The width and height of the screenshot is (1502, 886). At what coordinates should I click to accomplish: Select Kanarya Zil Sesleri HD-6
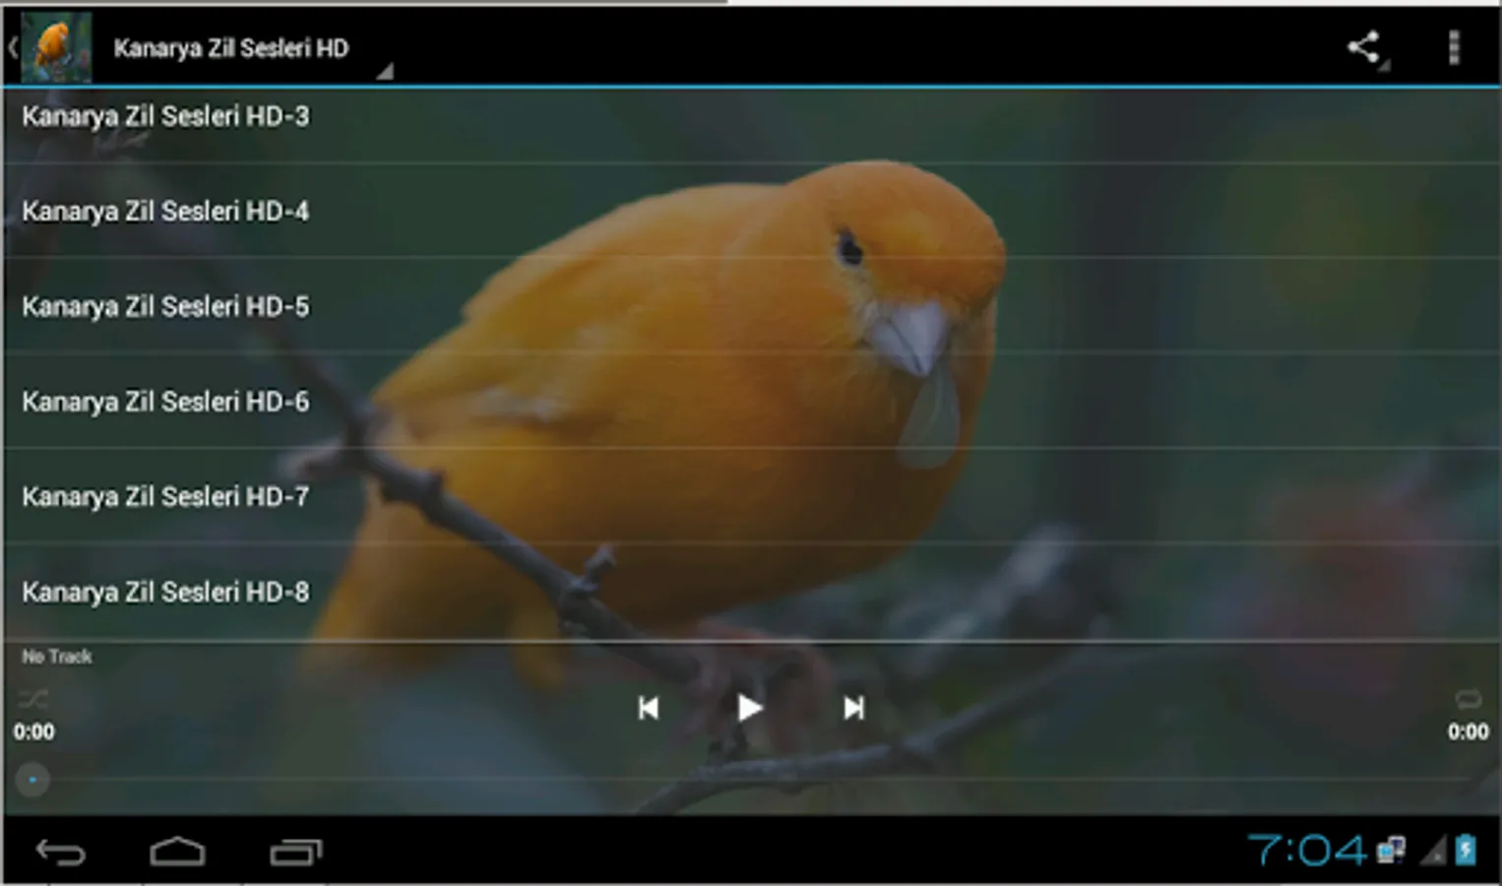(x=751, y=402)
